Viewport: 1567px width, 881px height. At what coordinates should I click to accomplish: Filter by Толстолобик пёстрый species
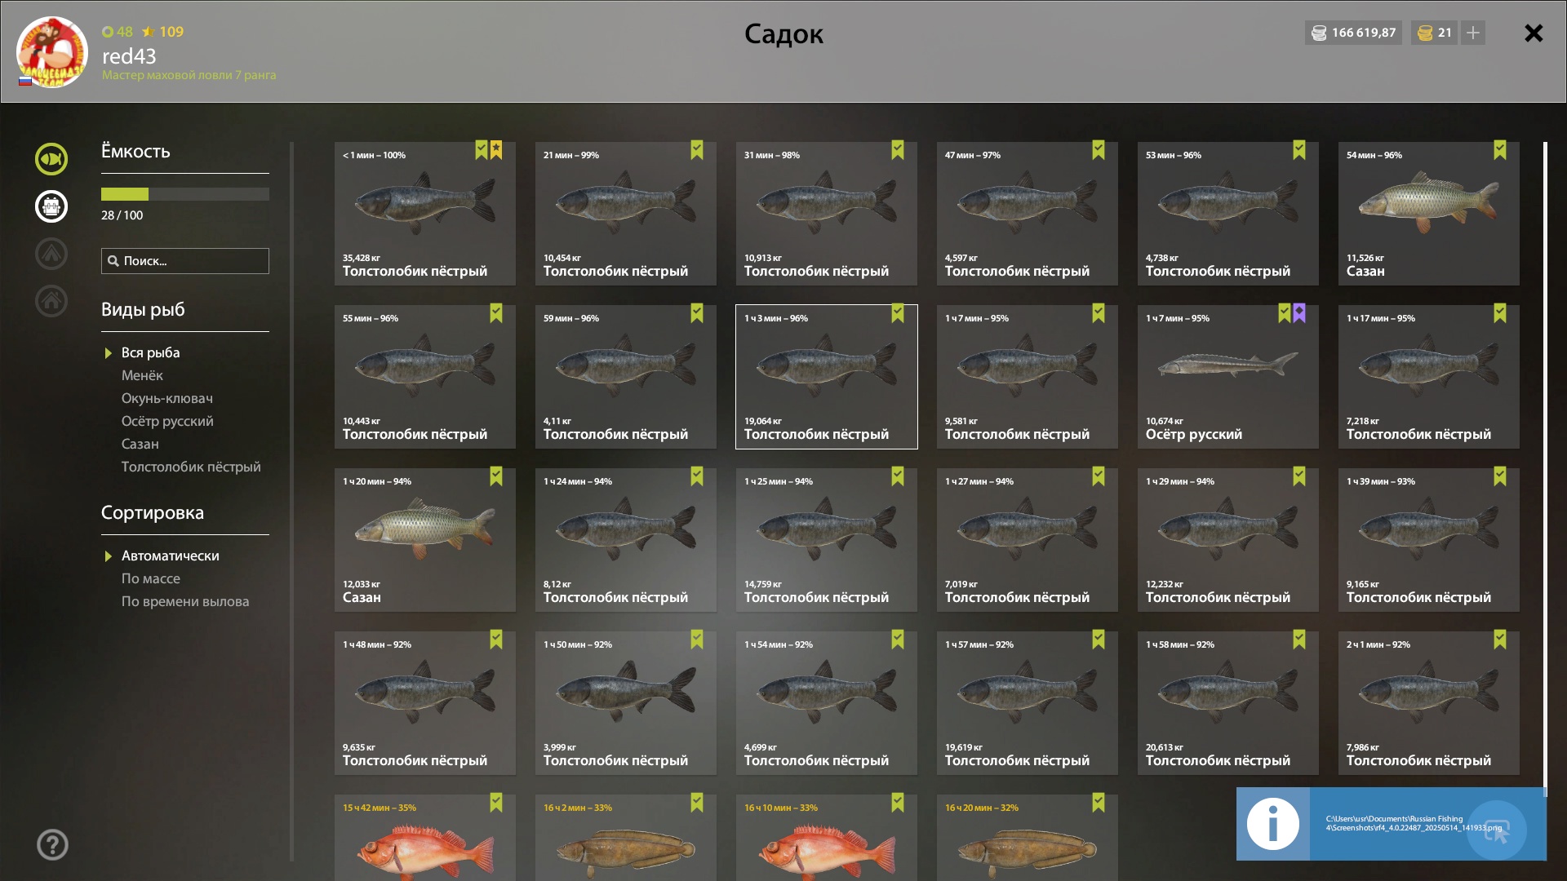tap(191, 467)
